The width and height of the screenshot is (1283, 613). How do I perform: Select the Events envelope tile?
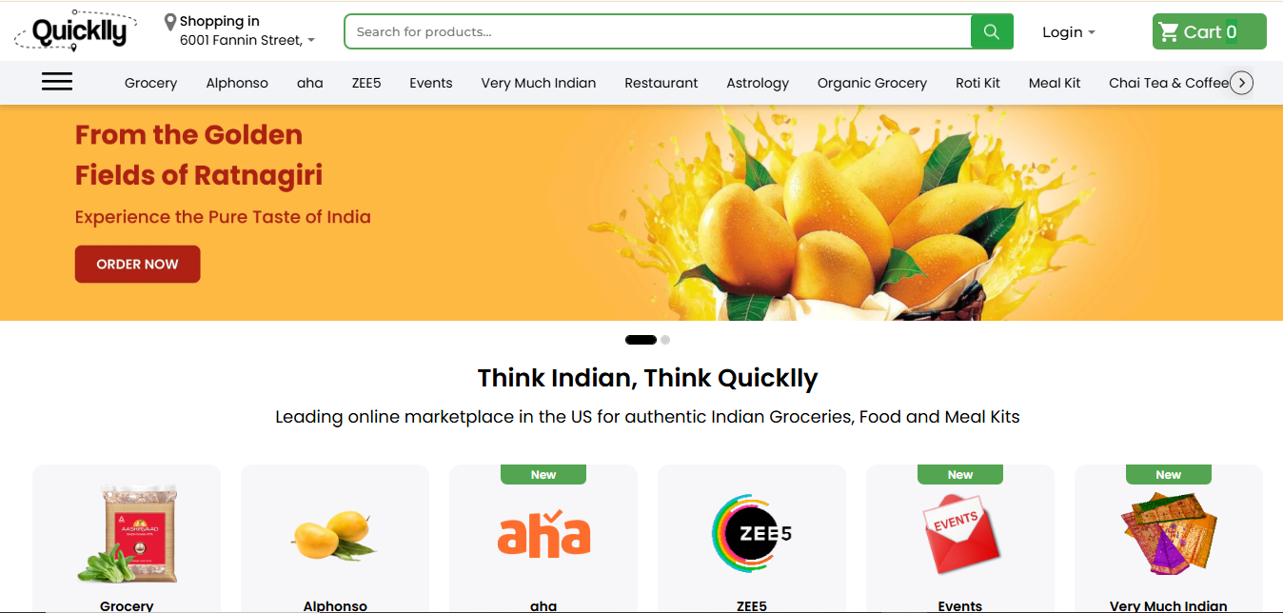[x=959, y=533]
